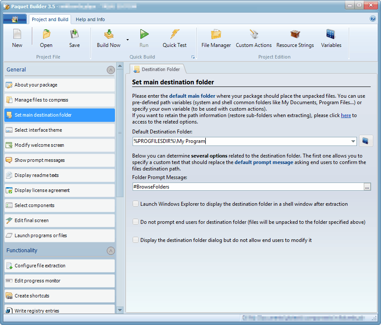Switch to the Help and Info tab

[90, 19]
